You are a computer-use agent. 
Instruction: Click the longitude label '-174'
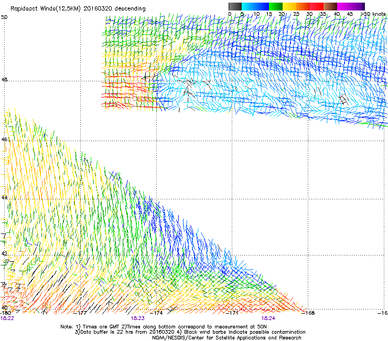pyautogui.click(x=157, y=313)
